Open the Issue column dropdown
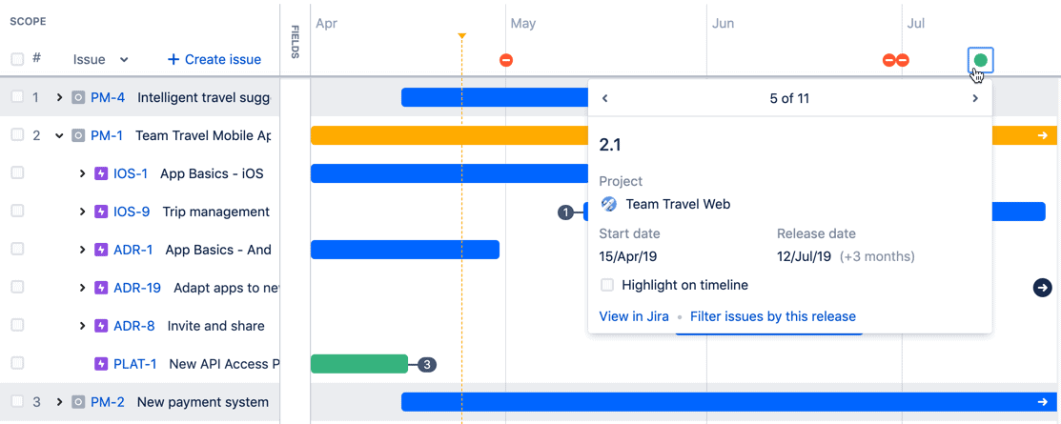 (x=124, y=59)
